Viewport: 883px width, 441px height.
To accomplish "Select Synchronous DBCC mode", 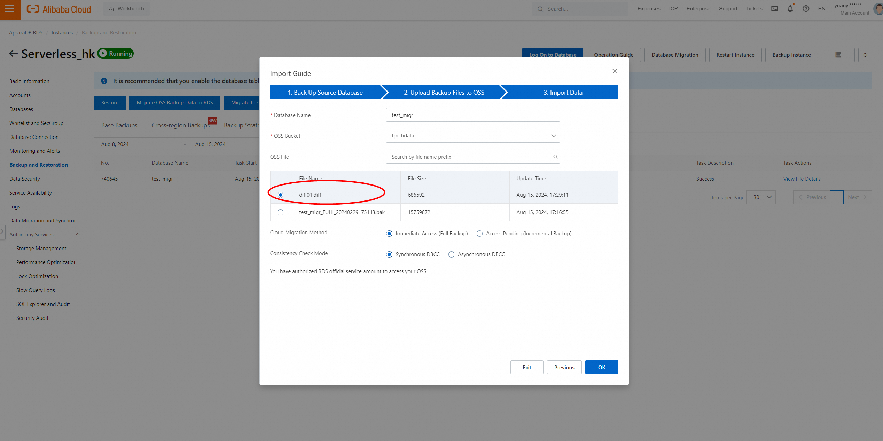I will [x=389, y=254].
